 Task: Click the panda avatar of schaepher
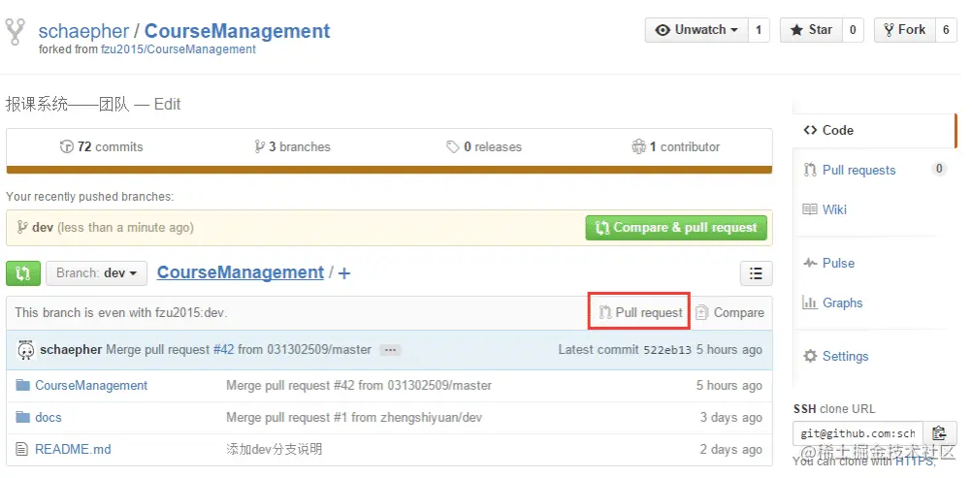(25, 350)
